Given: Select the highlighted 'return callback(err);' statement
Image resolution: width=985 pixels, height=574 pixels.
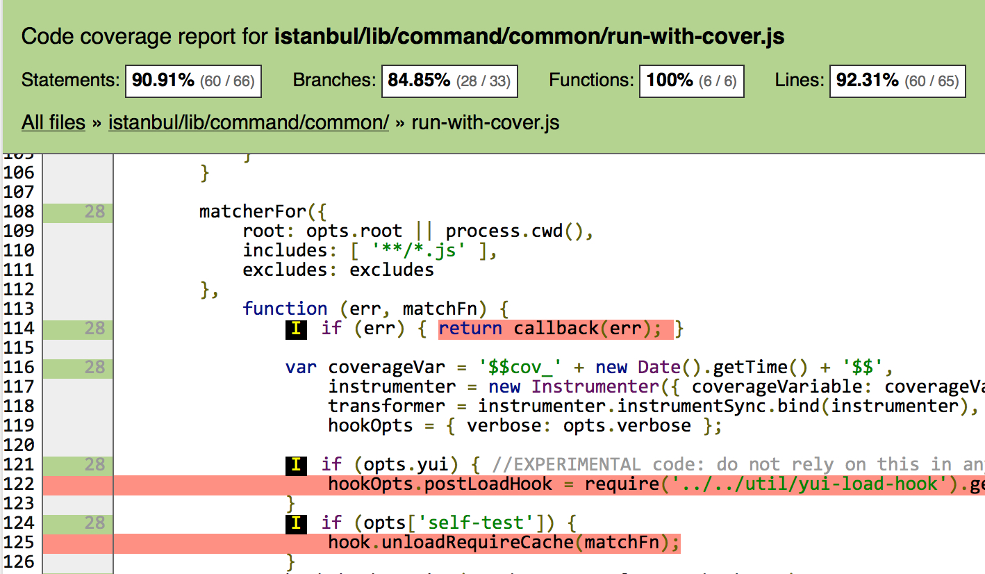Looking at the screenshot, I should 554,329.
